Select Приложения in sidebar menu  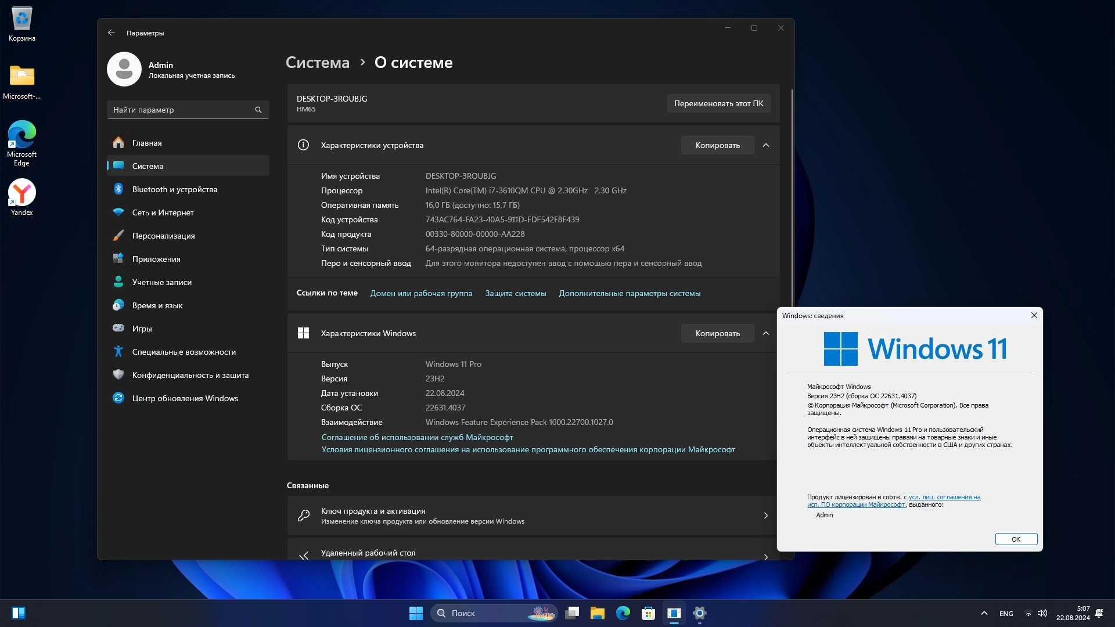[x=156, y=259]
